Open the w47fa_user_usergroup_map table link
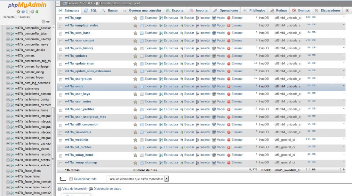 85,117
